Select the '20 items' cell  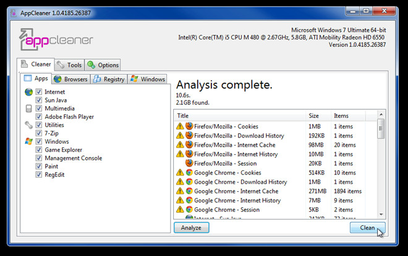pyautogui.click(x=345, y=145)
